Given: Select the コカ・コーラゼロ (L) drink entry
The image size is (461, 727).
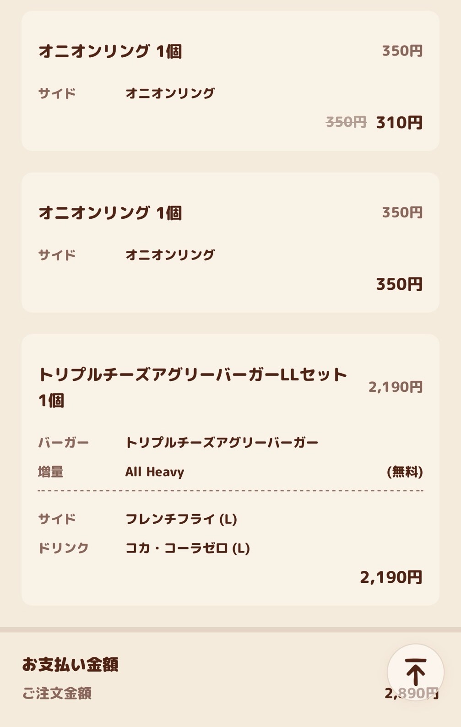Looking at the screenshot, I should point(188,548).
